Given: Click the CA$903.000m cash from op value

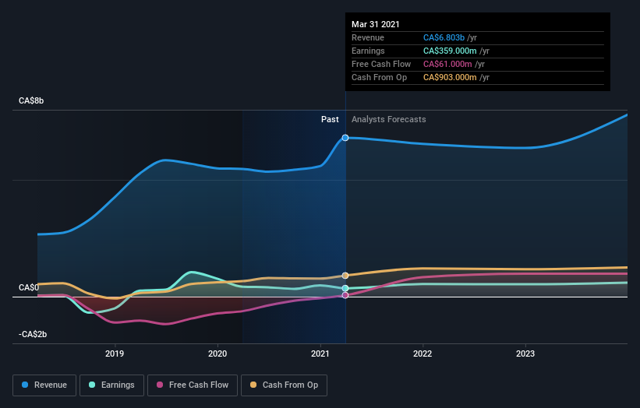Looking at the screenshot, I should point(450,77).
